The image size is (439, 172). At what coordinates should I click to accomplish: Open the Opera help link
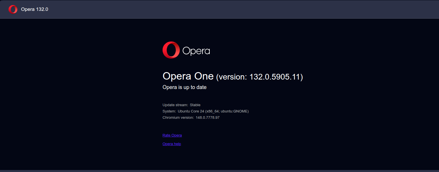(x=172, y=144)
